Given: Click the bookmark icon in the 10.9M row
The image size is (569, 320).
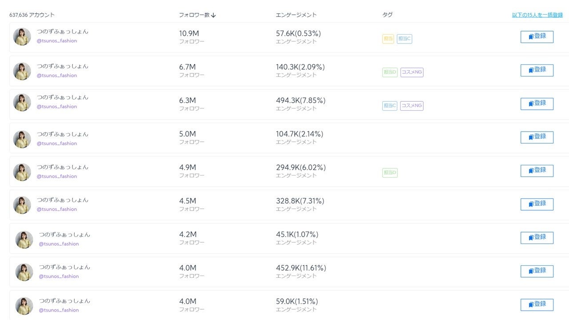Looking at the screenshot, I should click(x=531, y=37).
